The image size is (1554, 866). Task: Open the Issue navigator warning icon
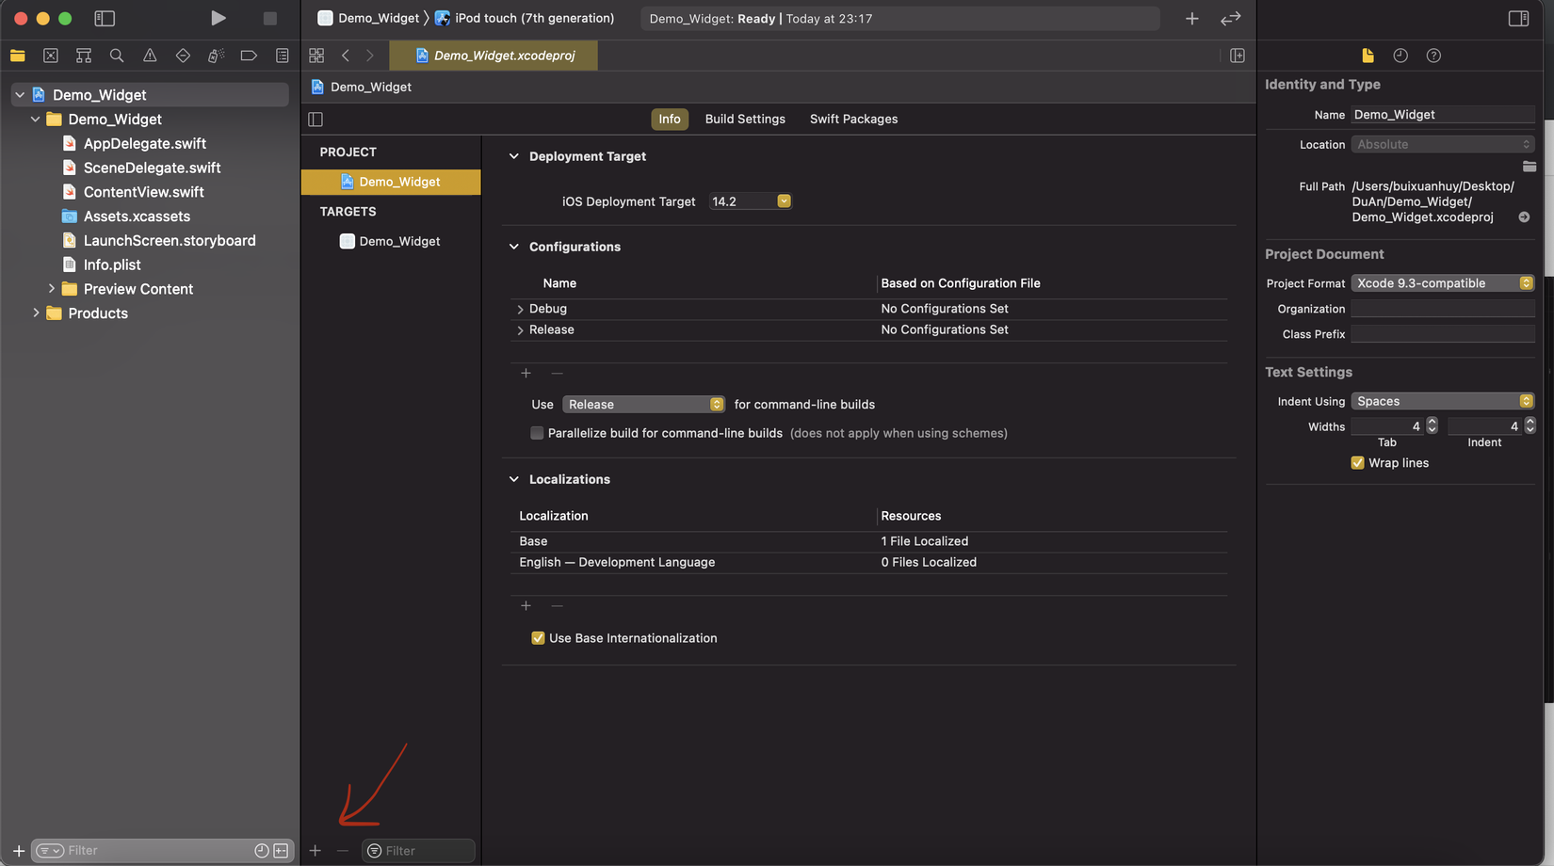tap(150, 56)
